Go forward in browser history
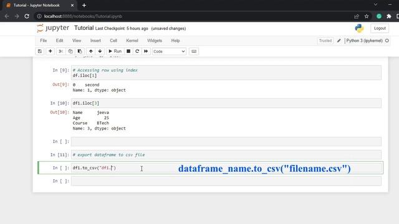Viewport: 399px width, 224px height. pos(17,16)
